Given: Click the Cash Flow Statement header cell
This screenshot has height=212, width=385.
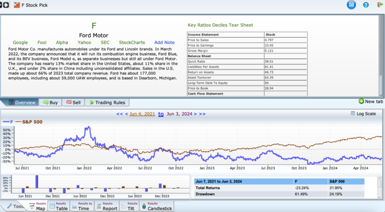Looking at the screenshot, I should pyautogui.click(x=226, y=94).
